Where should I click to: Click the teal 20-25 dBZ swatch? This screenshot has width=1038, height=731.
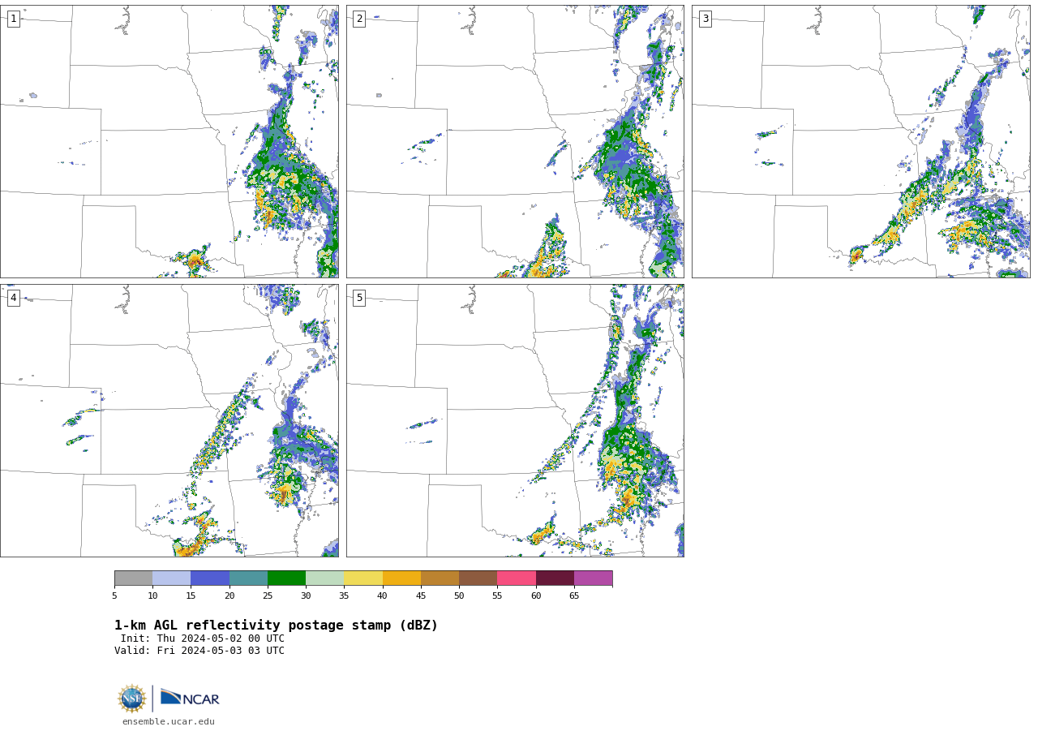[248, 578]
